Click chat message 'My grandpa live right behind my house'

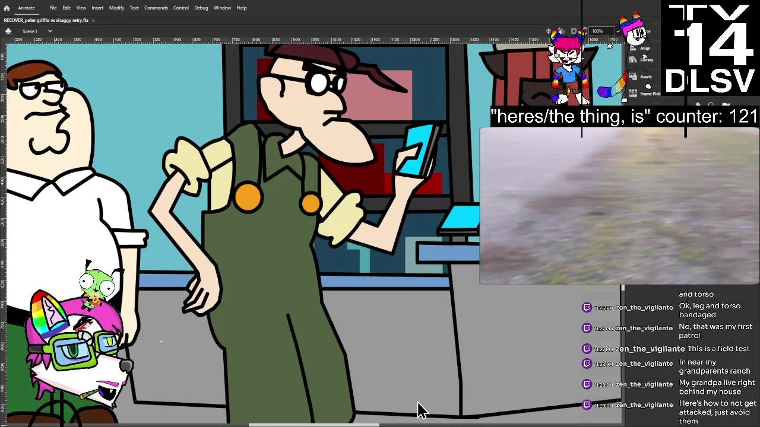click(x=717, y=387)
